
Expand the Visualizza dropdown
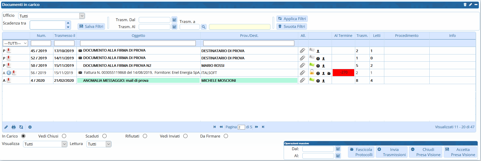click(x=65, y=144)
